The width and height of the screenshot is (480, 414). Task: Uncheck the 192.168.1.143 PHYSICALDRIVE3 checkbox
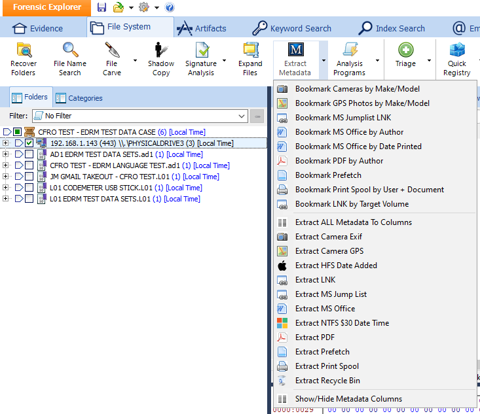tap(29, 143)
